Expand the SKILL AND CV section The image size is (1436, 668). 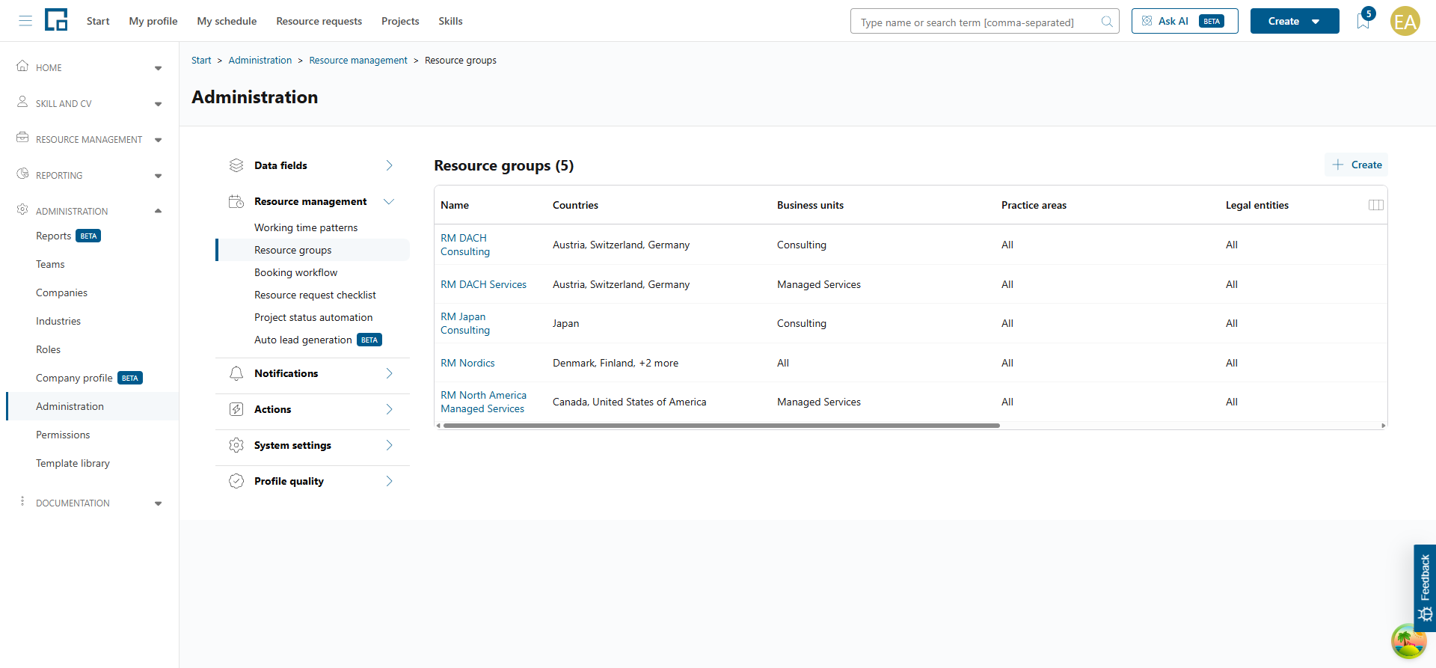point(158,104)
